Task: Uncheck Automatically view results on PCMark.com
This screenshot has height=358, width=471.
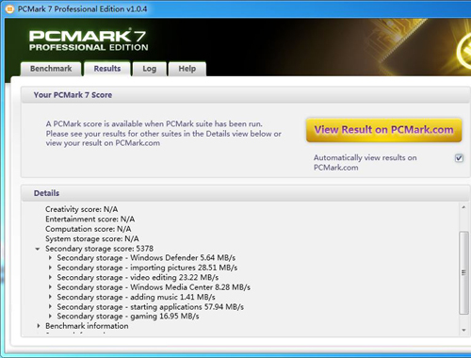Action: click(459, 158)
